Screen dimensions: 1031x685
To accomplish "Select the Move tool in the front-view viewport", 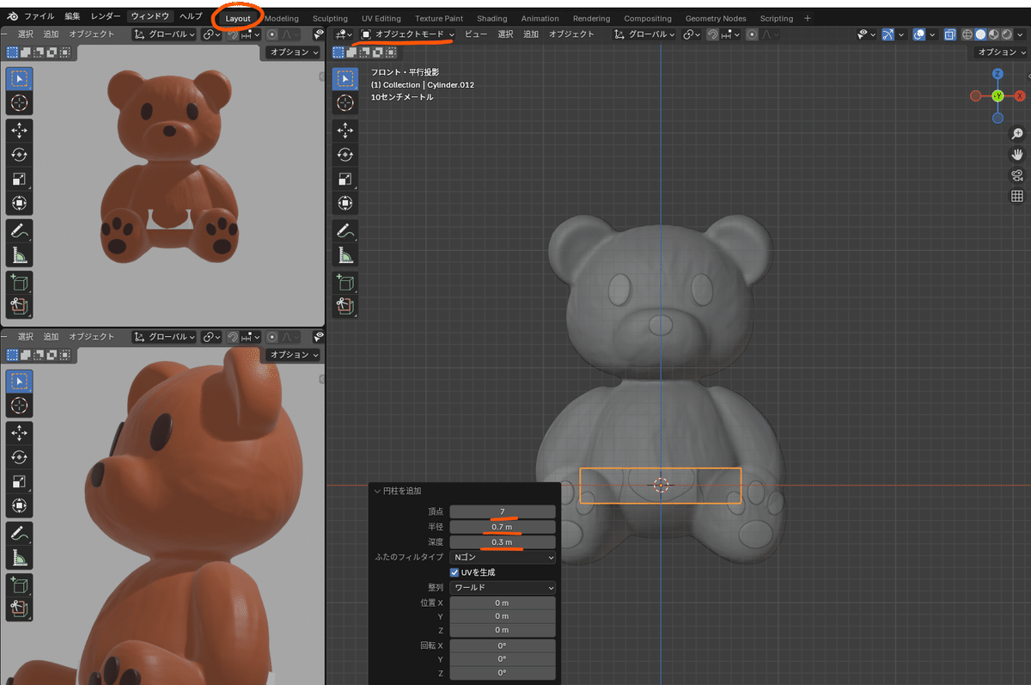I will 345,130.
